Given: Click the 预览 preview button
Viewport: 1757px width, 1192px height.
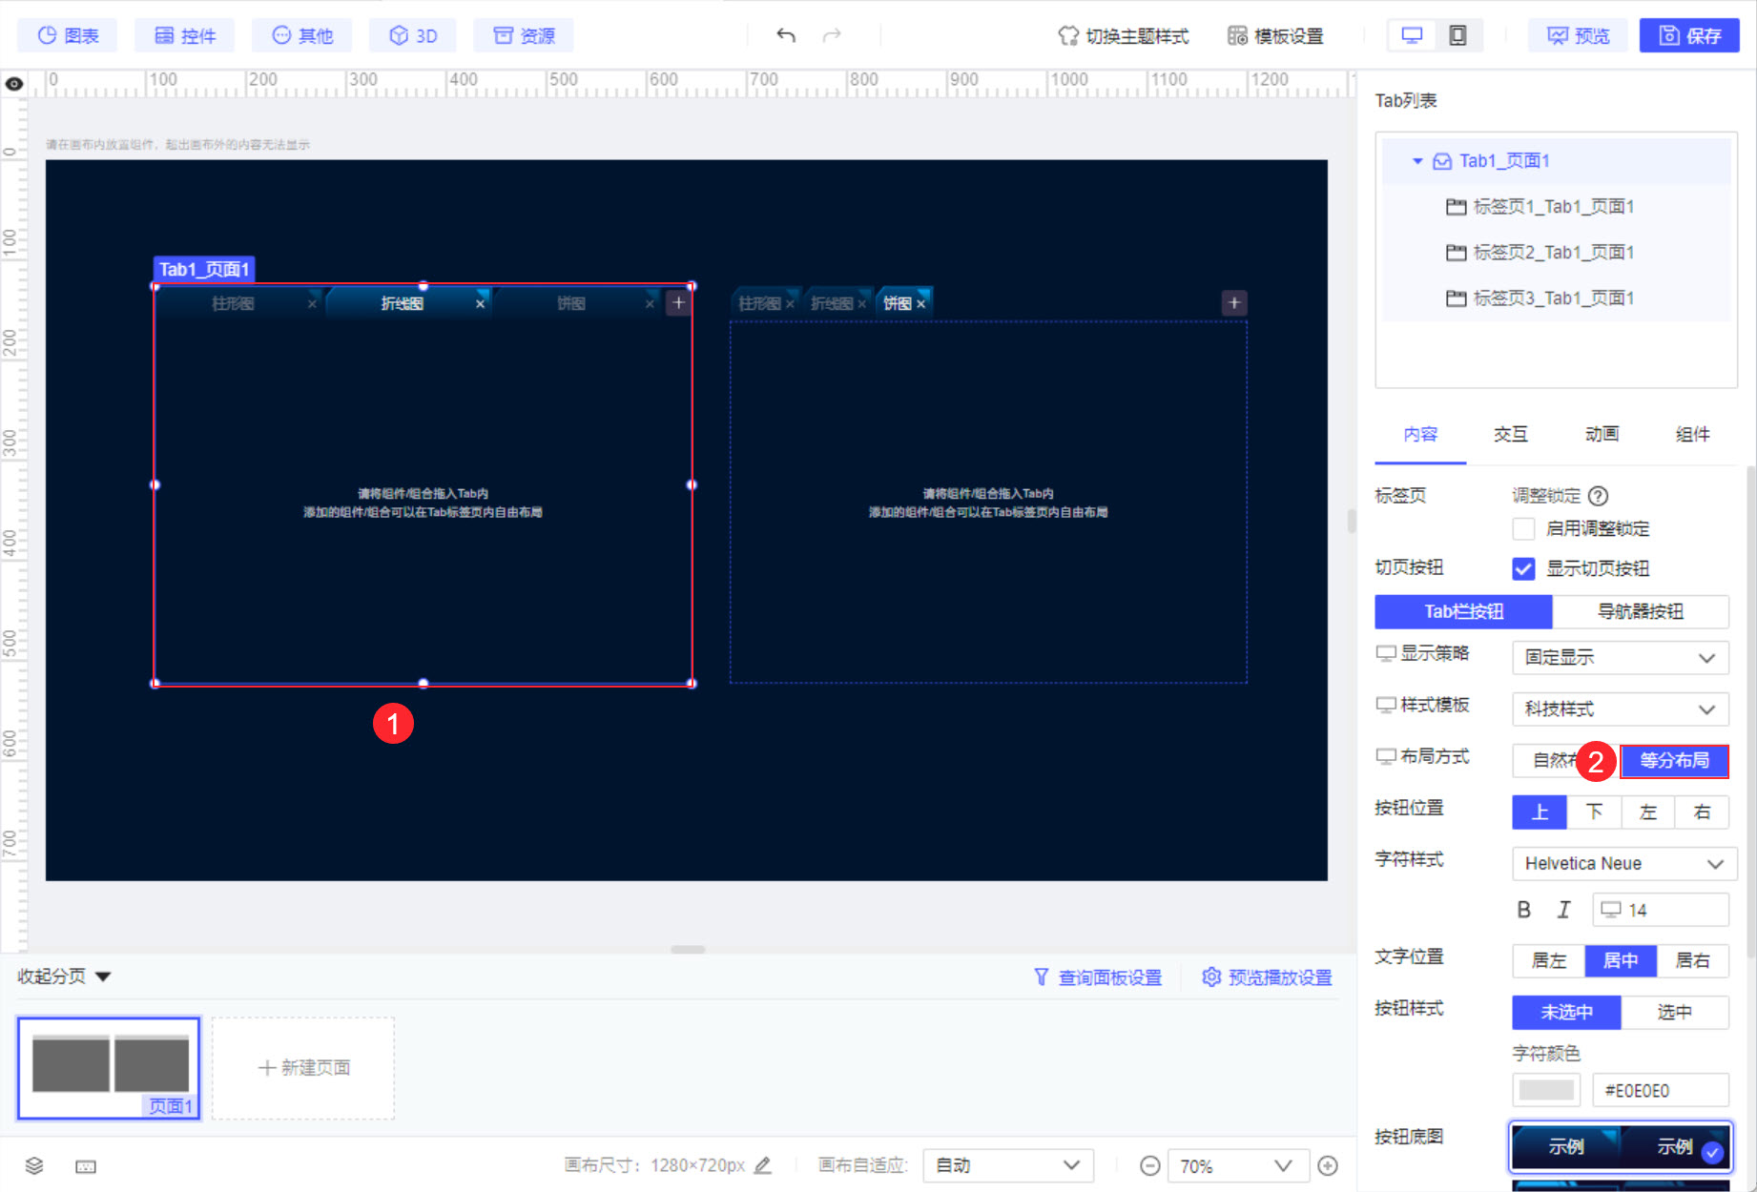Looking at the screenshot, I should click(1578, 35).
